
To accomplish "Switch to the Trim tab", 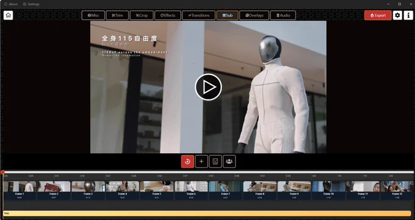I will tap(117, 15).
